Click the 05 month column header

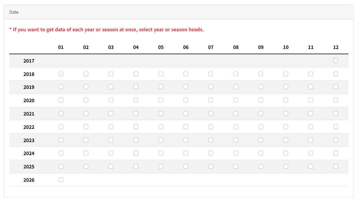(161, 47)
